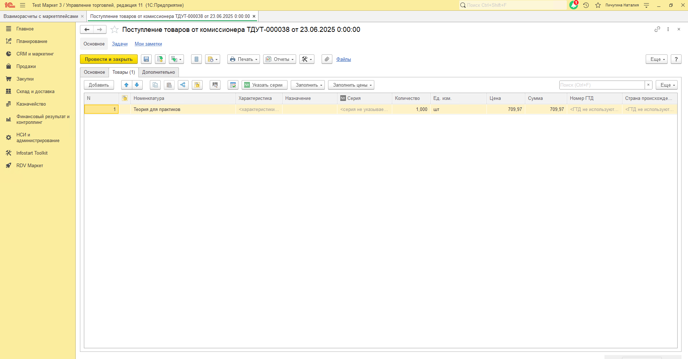Screen dimensions: 688x359
Task: Move row up with the blue arrow
Action: (x=126, y=85)
